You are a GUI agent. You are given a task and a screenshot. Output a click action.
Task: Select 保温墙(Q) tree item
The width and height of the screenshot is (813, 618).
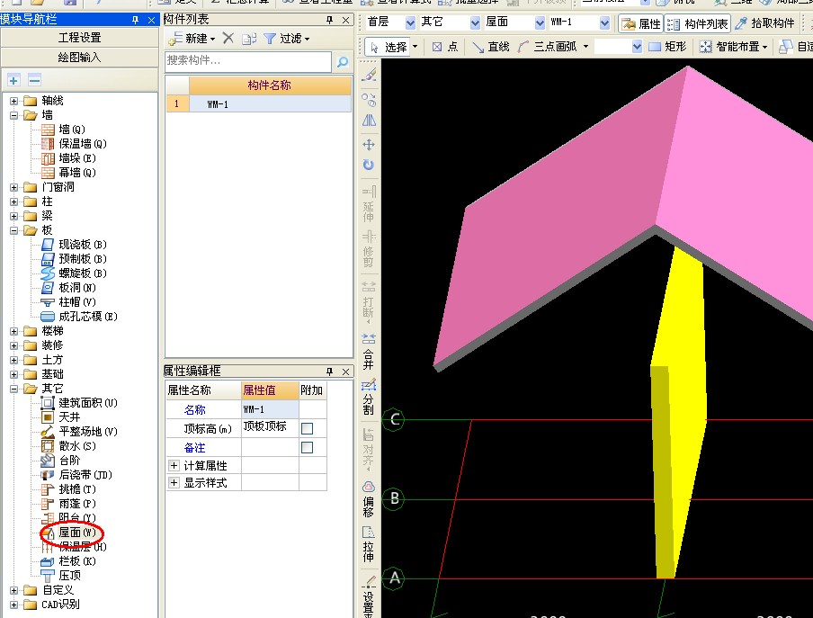coord(83,144)
